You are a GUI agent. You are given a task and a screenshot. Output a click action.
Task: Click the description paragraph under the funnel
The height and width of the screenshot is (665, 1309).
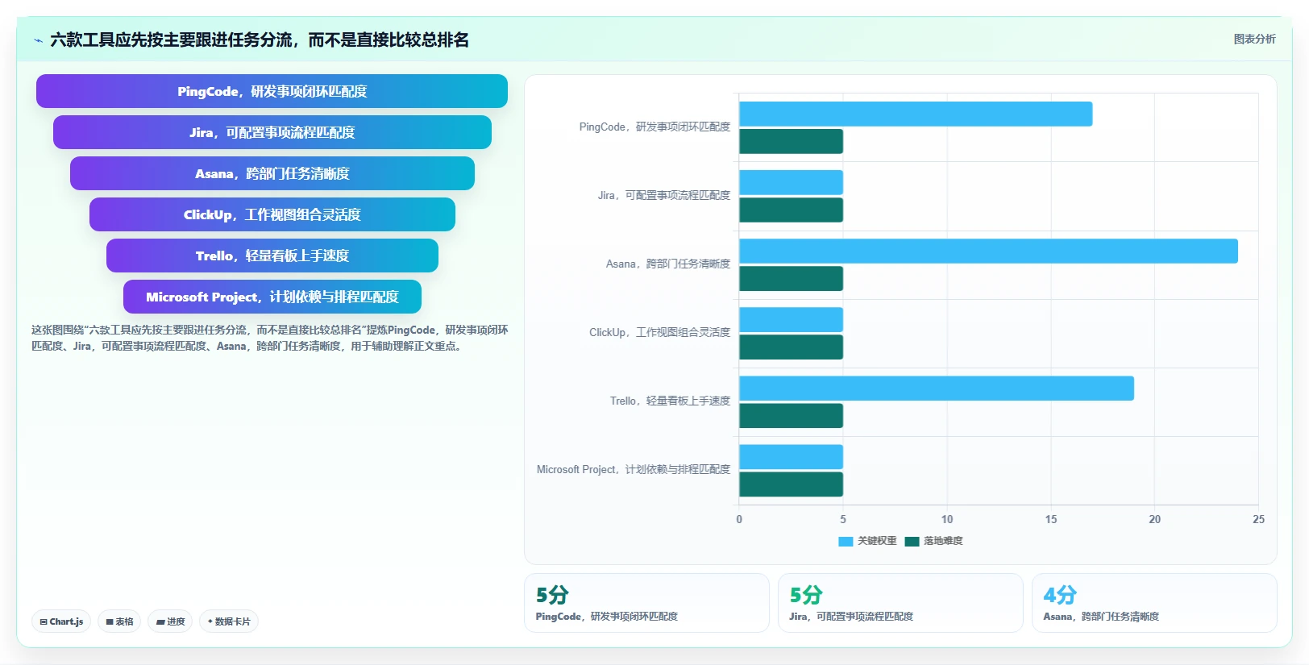pos(270,338)
